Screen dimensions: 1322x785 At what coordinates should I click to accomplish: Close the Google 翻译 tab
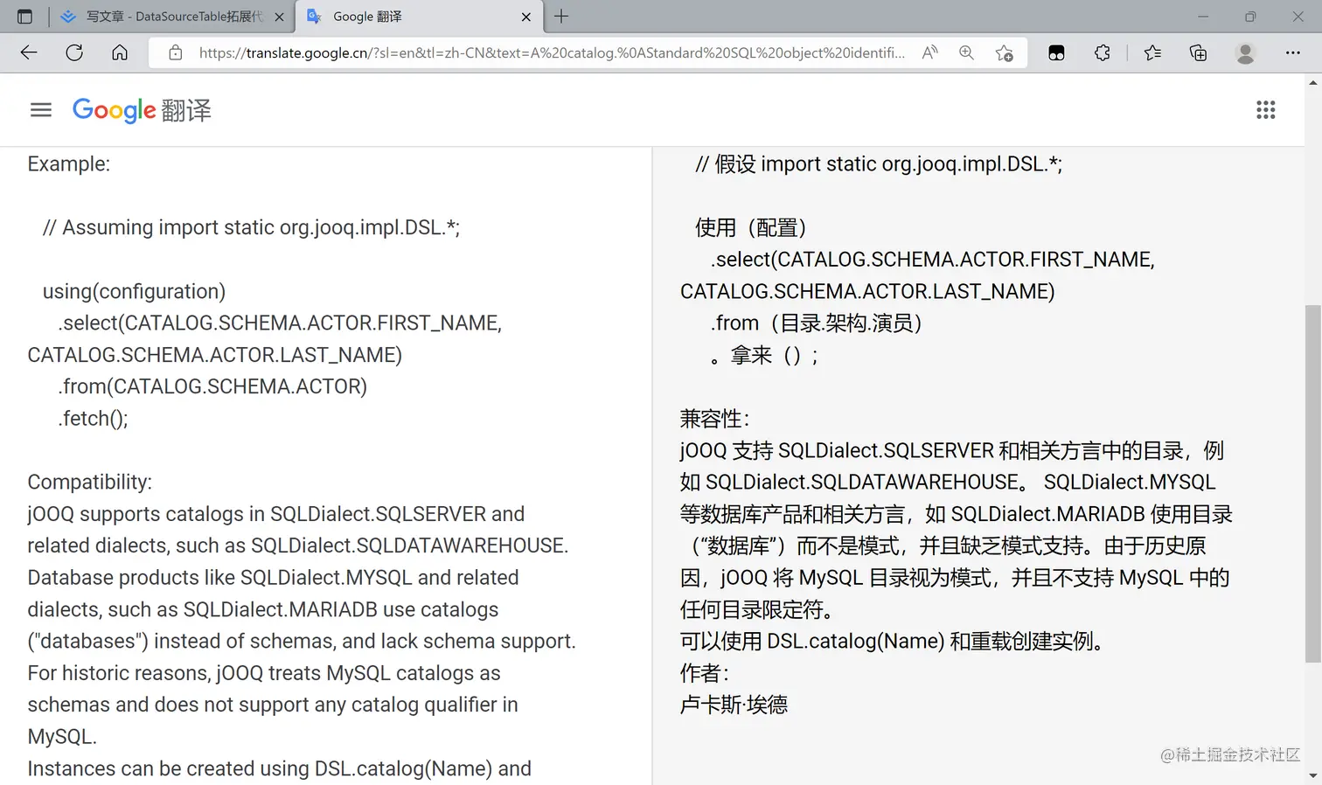(526, 17)
